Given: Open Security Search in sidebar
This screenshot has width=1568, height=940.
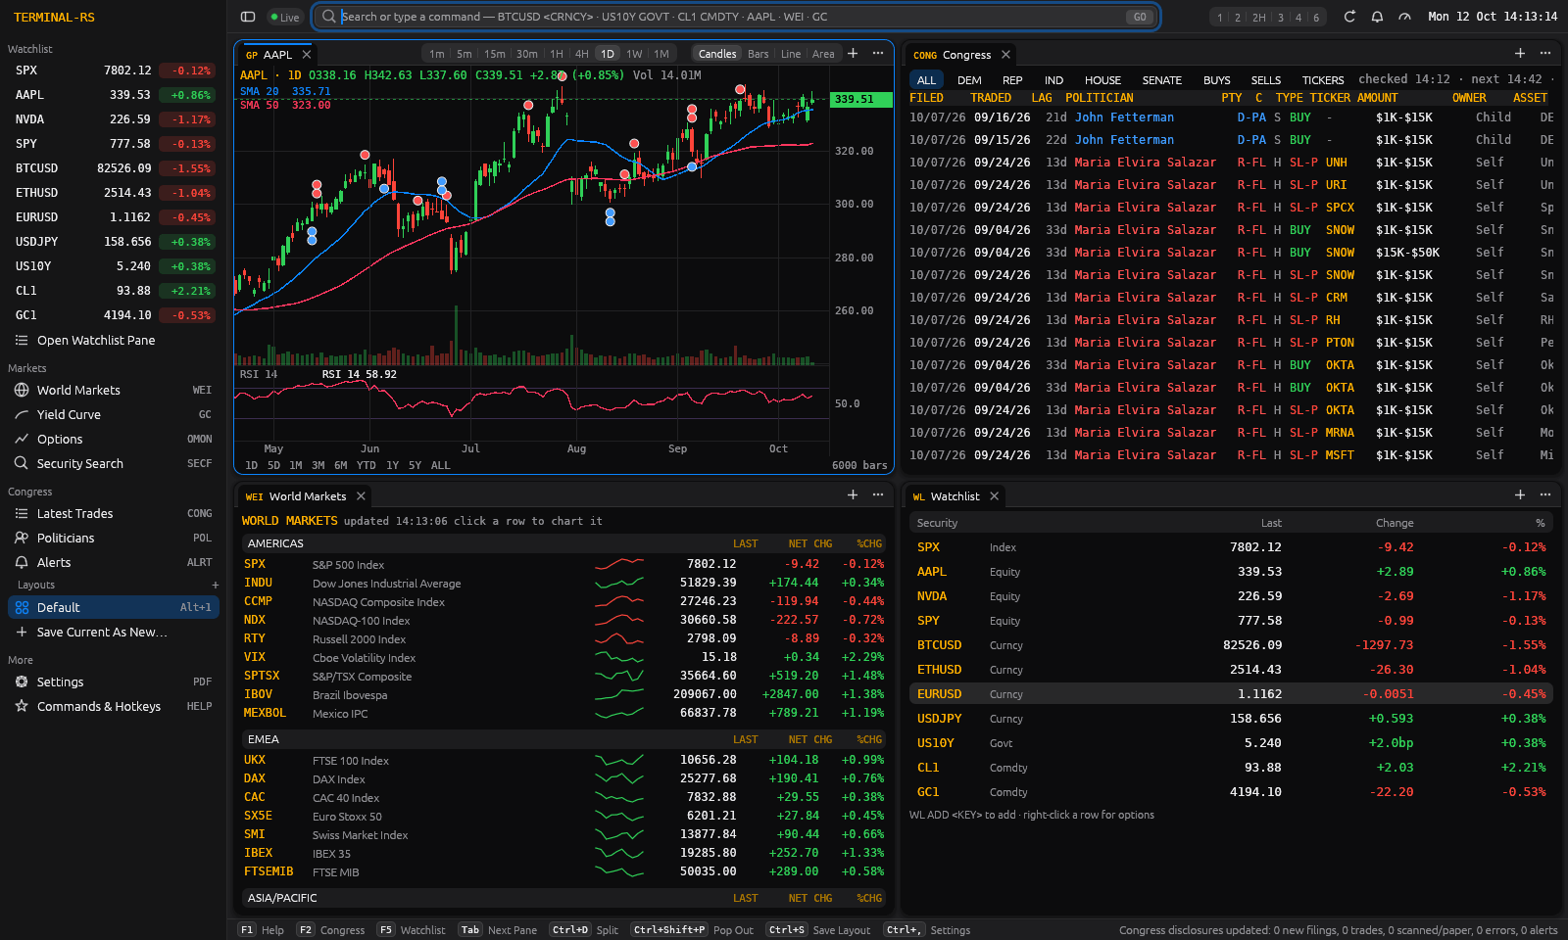Looking at the screenshot, I should (114, 463).
